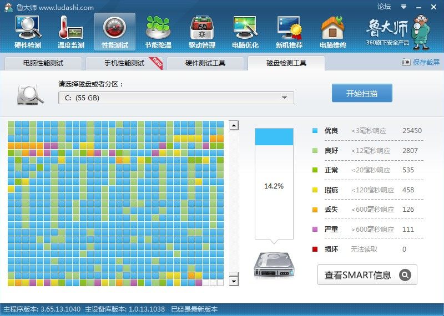
Task: Open the 电脑优化 PC optimization icon
Action: (x=245, y=32)
